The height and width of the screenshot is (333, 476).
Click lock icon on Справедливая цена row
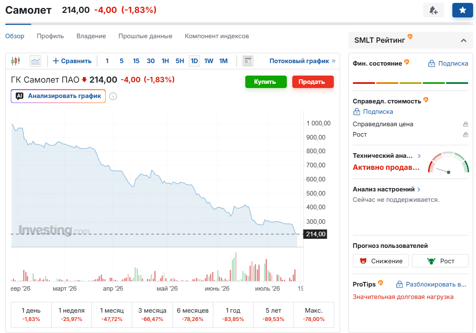pyautogui.click(x=466, y=124)
